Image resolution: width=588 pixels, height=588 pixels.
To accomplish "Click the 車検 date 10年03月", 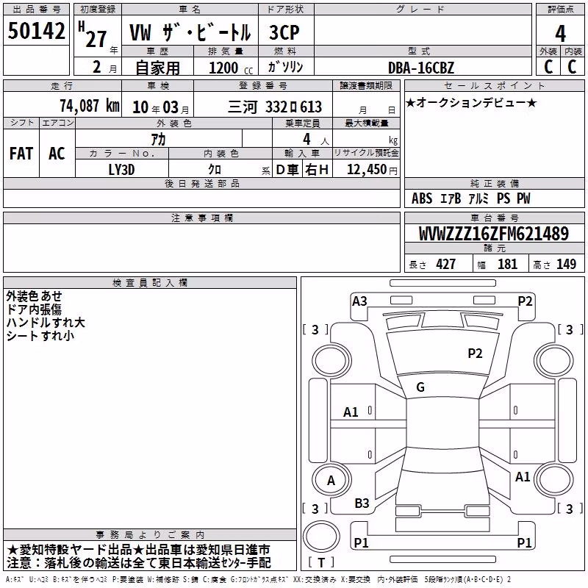I will [x=161, y=107].
